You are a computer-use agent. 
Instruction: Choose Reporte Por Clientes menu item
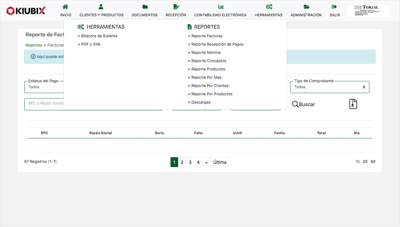[x=210, y=86]
